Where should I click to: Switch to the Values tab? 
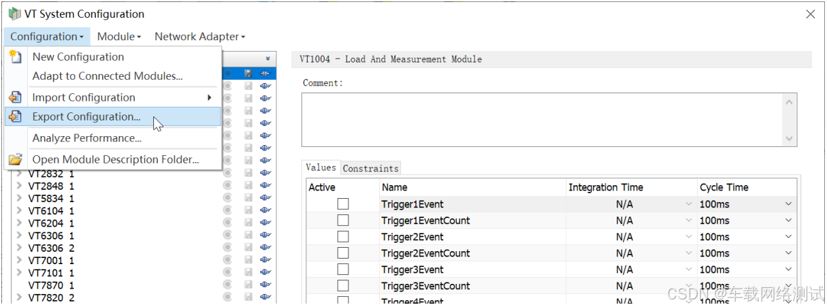[321, 167]
